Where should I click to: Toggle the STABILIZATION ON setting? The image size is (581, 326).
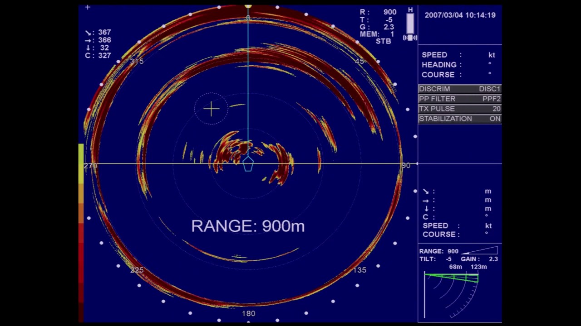pos(460,119)
